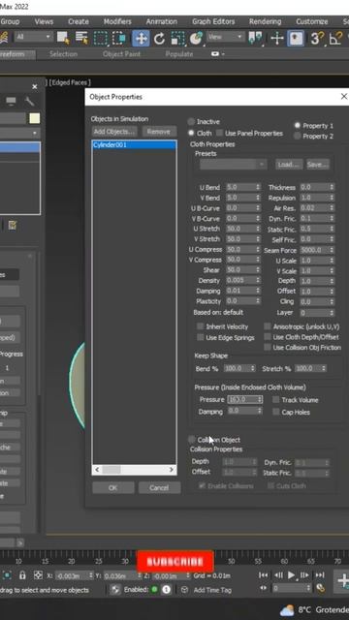Open the Modifier List dropdown in command panel

point(19,133)
